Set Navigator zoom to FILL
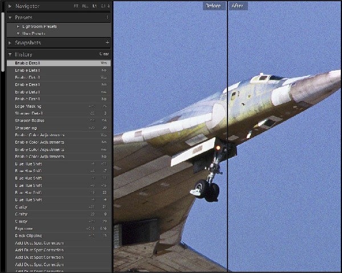Image resolution: width=342 pixels, height=273 pixels. pos(85,6)
